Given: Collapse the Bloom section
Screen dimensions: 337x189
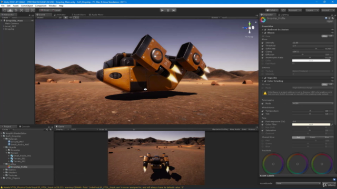Looking at the screenshot, I should pyautogui.click(x=262, y=33).
